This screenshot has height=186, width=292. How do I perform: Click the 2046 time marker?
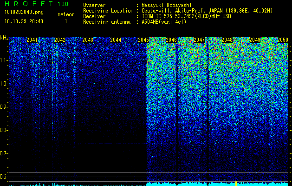[171, 40]
